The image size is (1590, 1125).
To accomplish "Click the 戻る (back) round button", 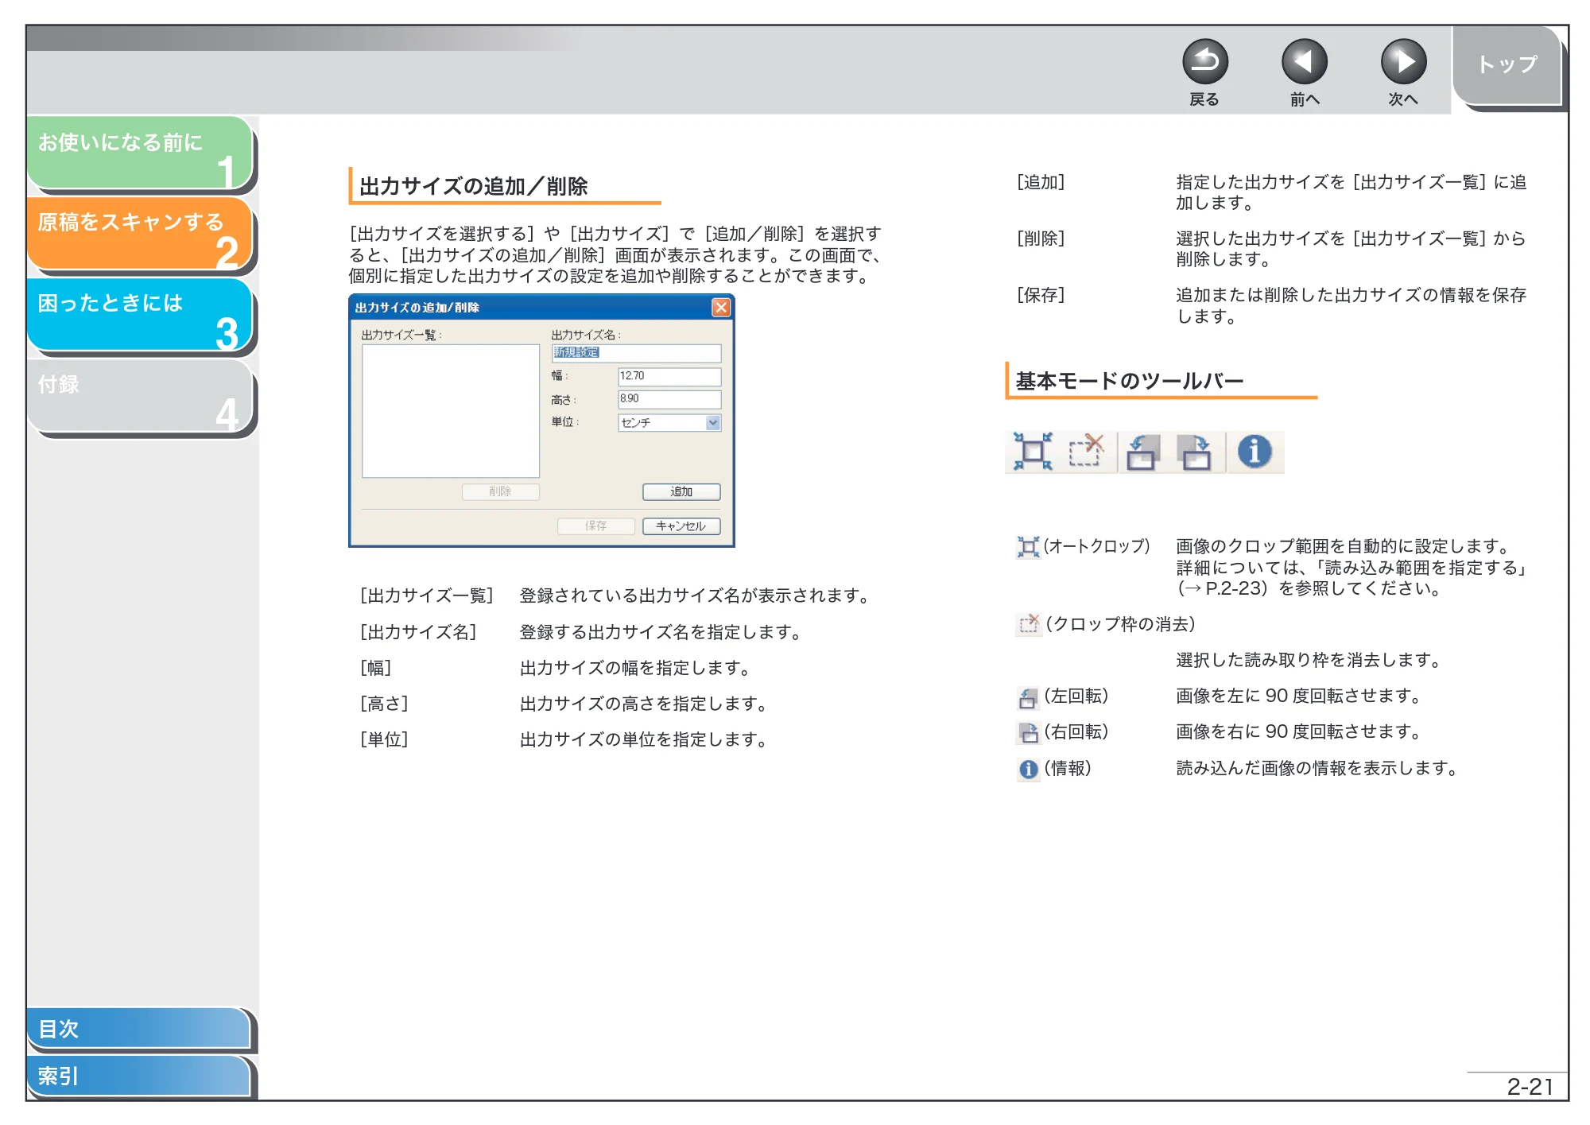I will pyautogui.click(x=1204, y=62).
